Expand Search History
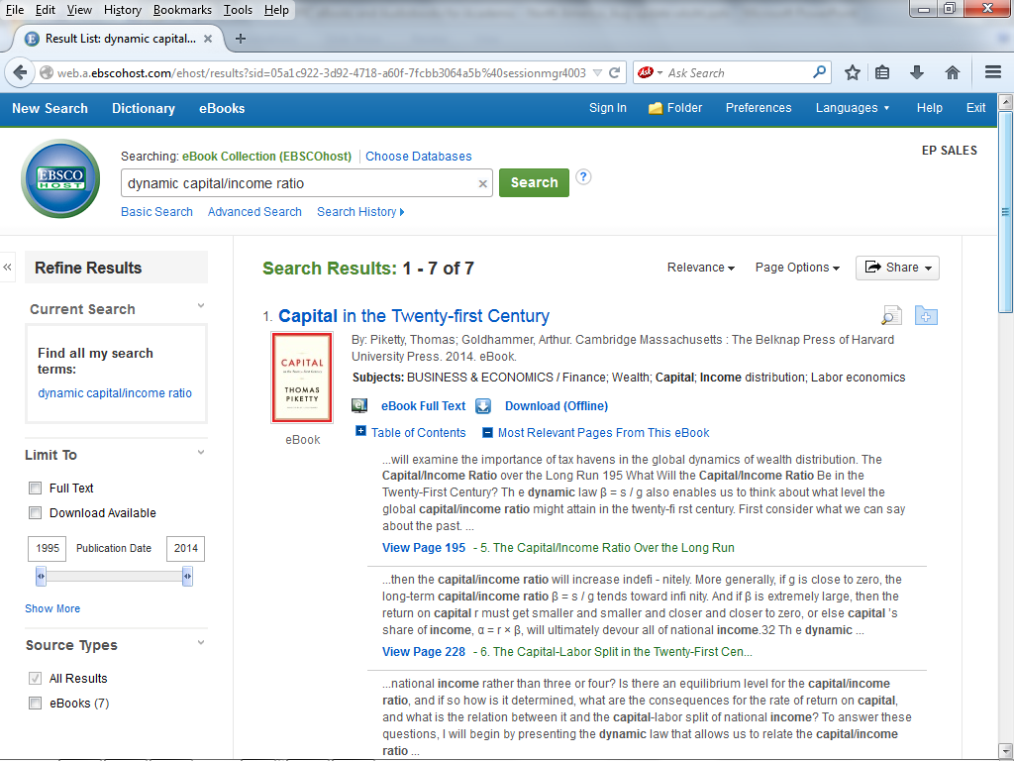The image size is (1014, 761). point(360,212)
